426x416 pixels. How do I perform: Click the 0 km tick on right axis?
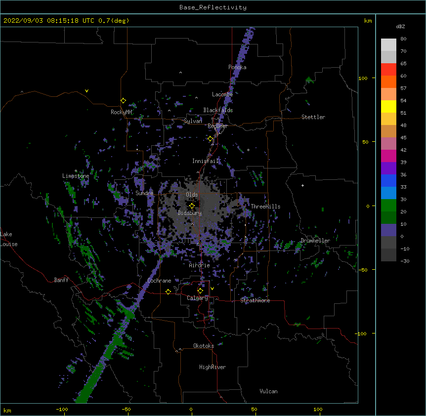coord(368,206)
